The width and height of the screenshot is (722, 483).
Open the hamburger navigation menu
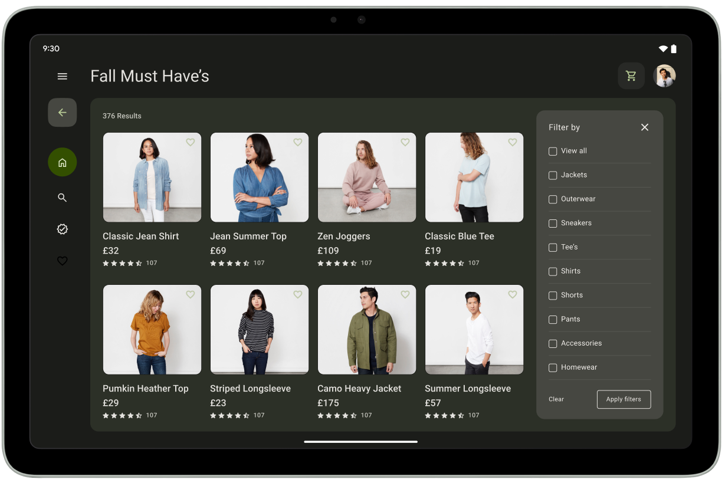[62, 76]
